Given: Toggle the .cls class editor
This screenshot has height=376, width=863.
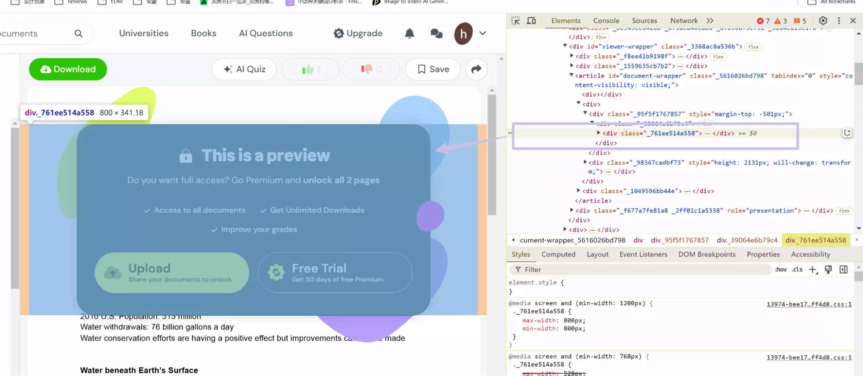Looking at the screenshot, I should click(797, 269).
